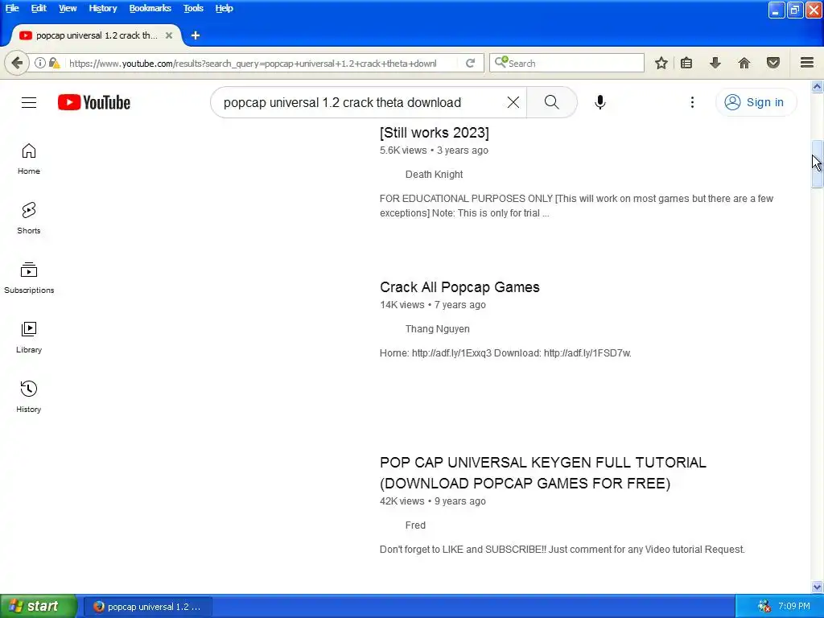Click the FOR EDUCATIONAL PURPOSES ONLY description
This screenshot has width=824, height=618.
(576, 206)
